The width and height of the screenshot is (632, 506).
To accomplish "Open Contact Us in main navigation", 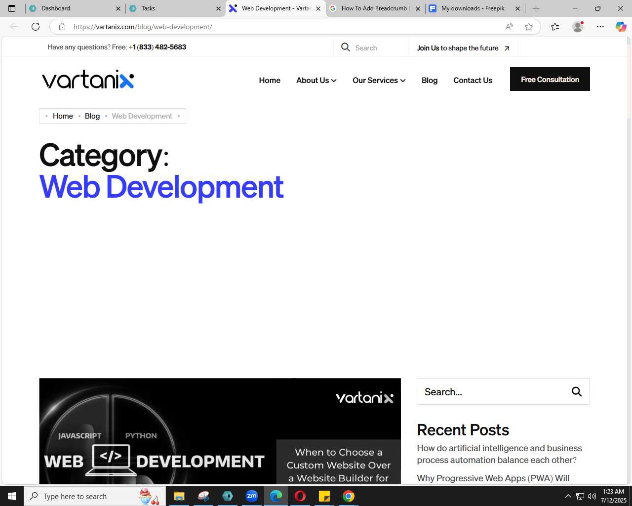I will pos(473,80).
